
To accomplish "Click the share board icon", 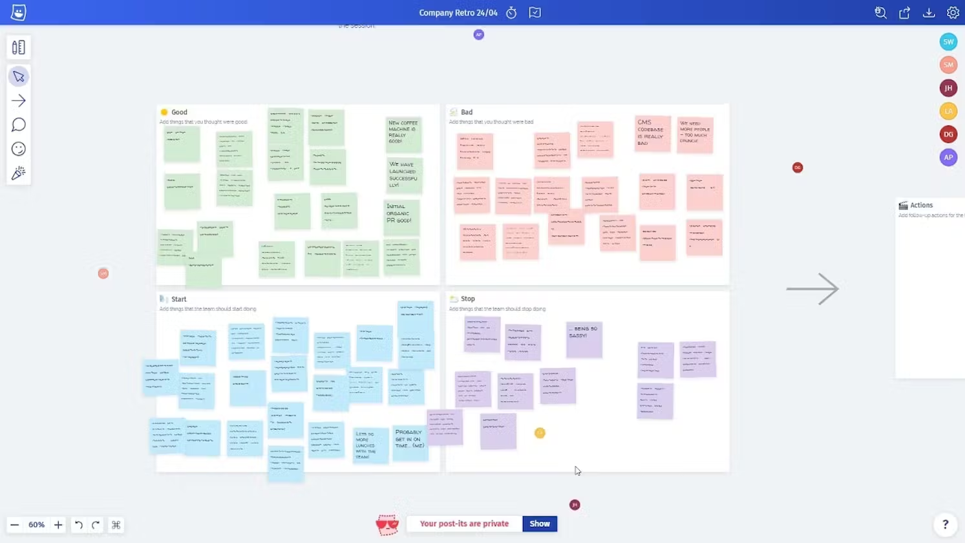I will point(904,13).
